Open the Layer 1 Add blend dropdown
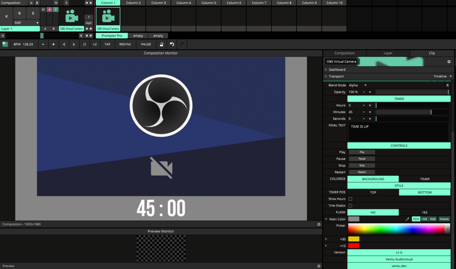This screenshot has width=456, height=269. (26, 22)
